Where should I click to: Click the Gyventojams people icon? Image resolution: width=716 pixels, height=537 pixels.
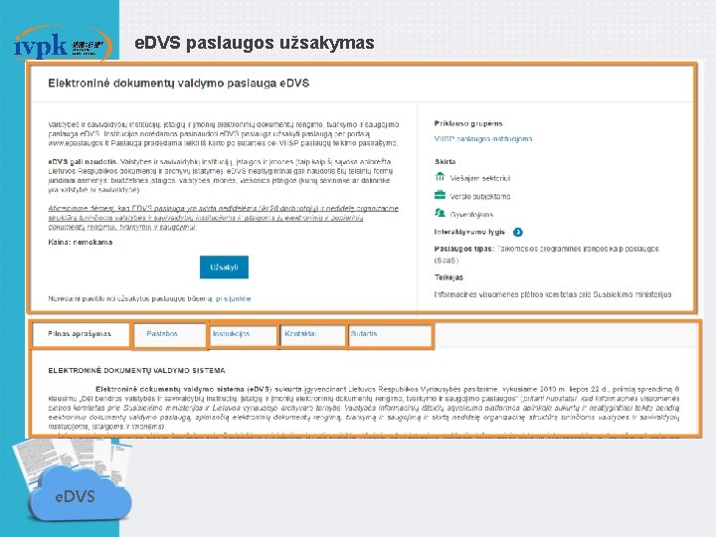440,213
